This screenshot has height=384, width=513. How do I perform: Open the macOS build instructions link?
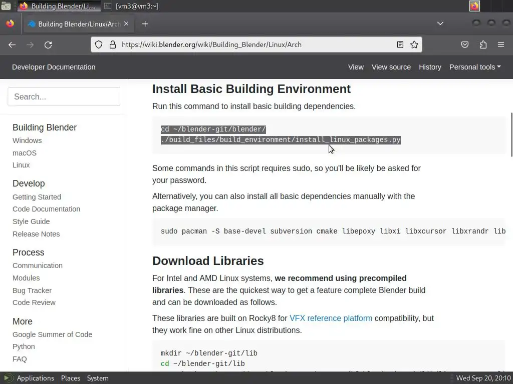click(x=25, y=153)
